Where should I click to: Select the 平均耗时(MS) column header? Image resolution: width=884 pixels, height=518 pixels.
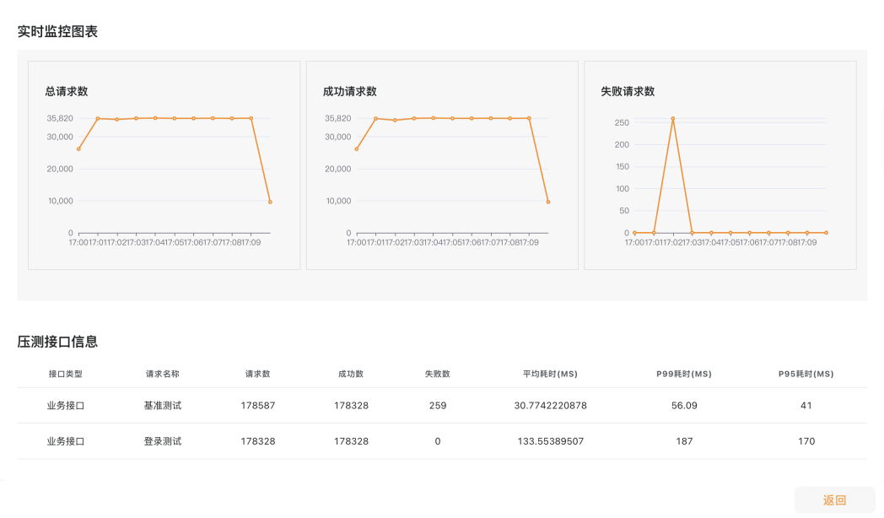click(550, 374)
